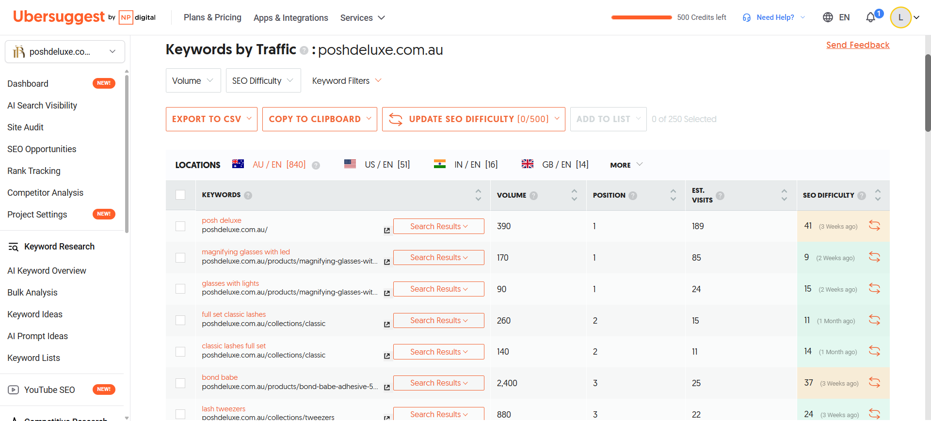The height and width of the screenshot is (421, 931).
Task: Click Update SEO Difficulty button
Action: (x=474, y=119)
